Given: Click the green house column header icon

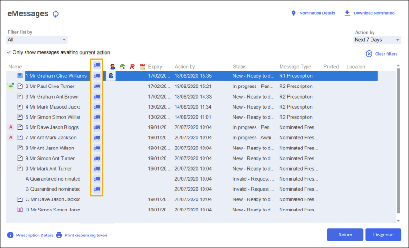Looking at the screenshot, I should [122, 67].
